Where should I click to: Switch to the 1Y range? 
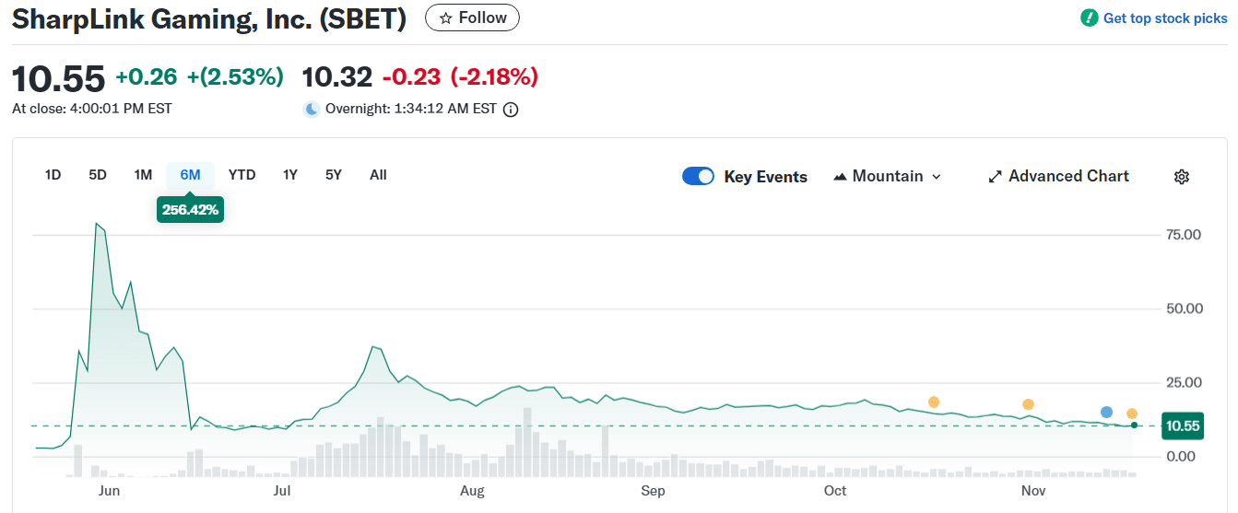(290, 175)
